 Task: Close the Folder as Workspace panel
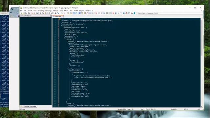(x=51, y=16)
